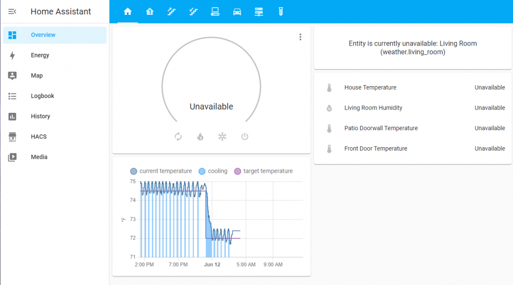Click the Unavailable thermostat state text
Screen dimensions: 513x285
pyautogui.click(x=211, y=107)
